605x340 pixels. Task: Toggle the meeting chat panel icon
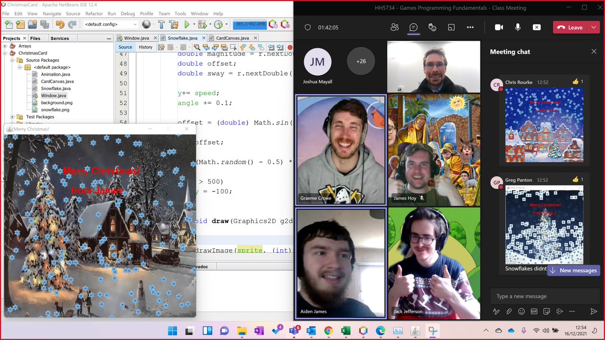point(414,27)
